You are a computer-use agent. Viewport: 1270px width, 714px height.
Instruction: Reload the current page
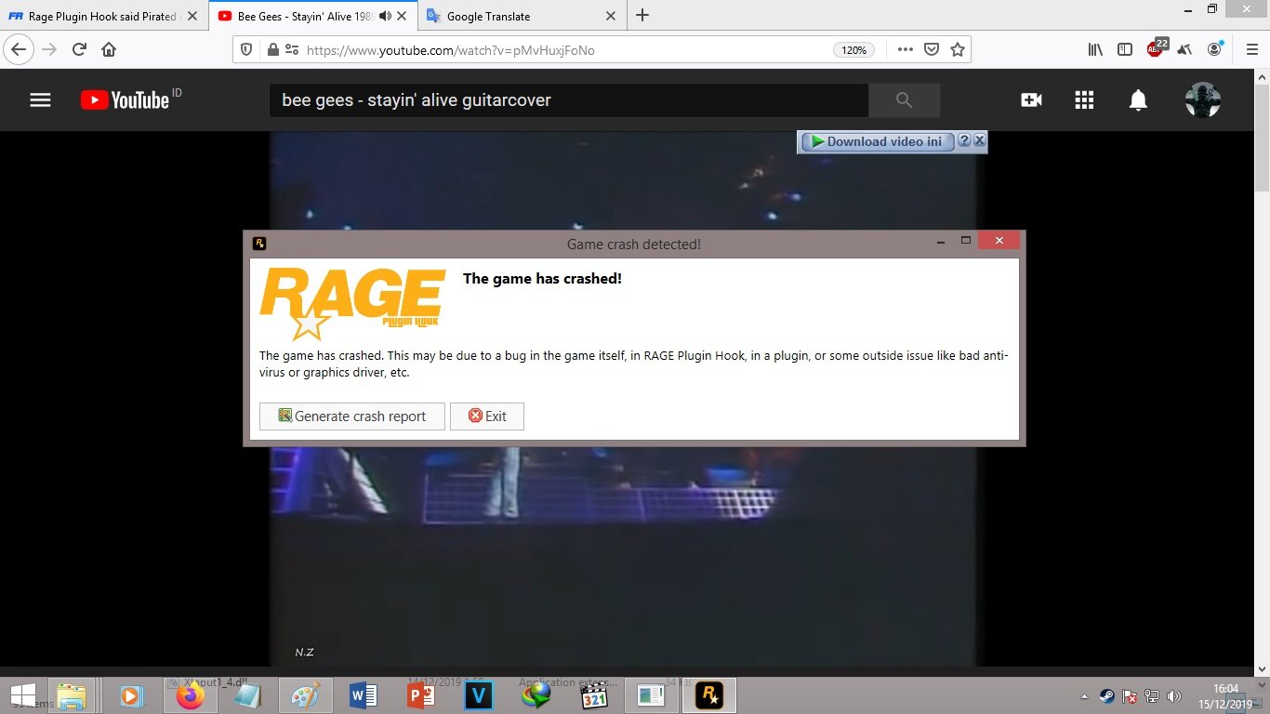point(79,50)
